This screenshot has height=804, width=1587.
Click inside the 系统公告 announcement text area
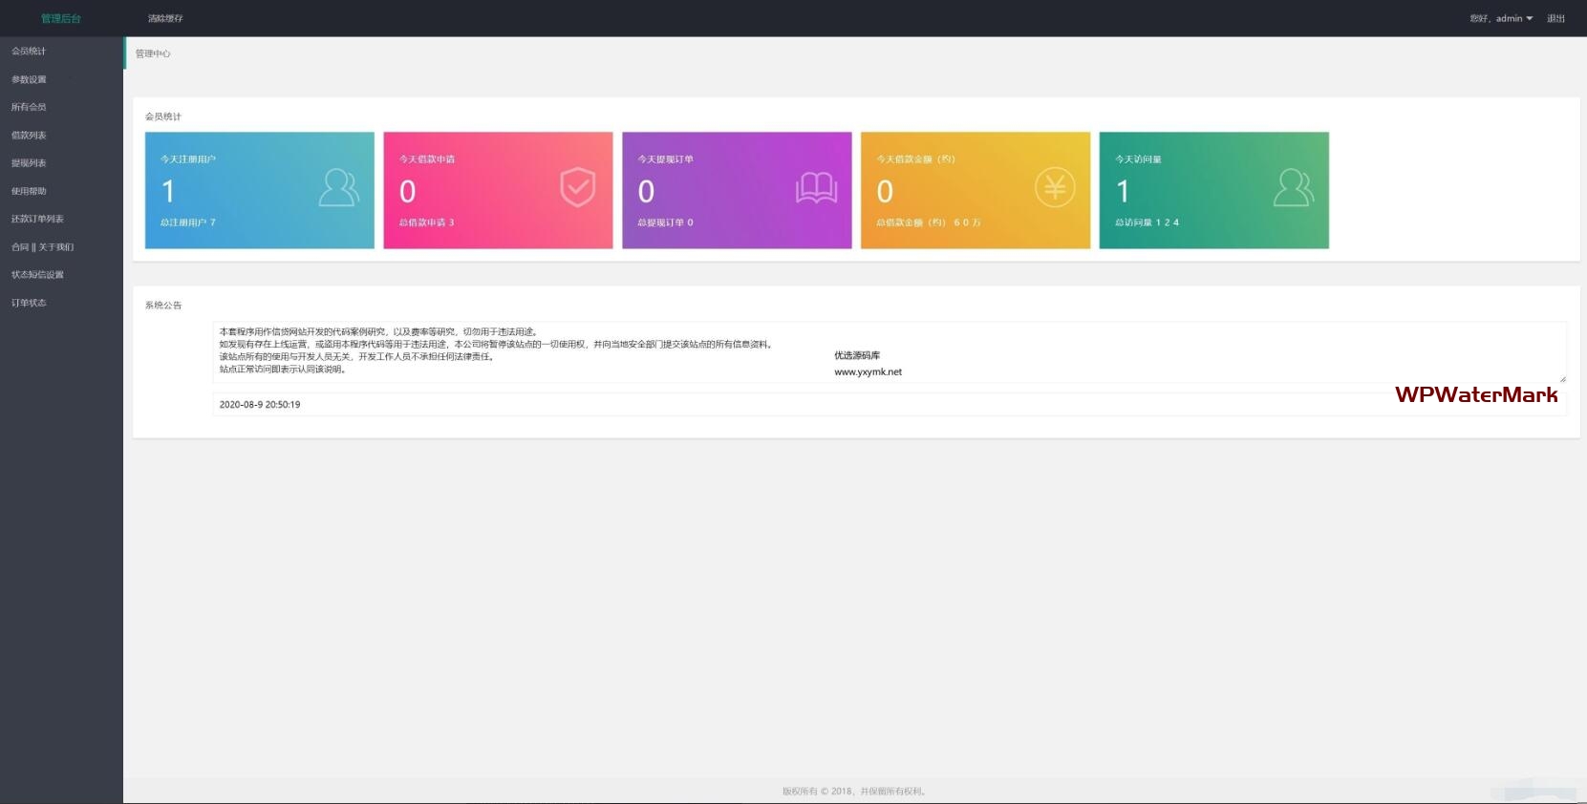click(x=889, y=352)
